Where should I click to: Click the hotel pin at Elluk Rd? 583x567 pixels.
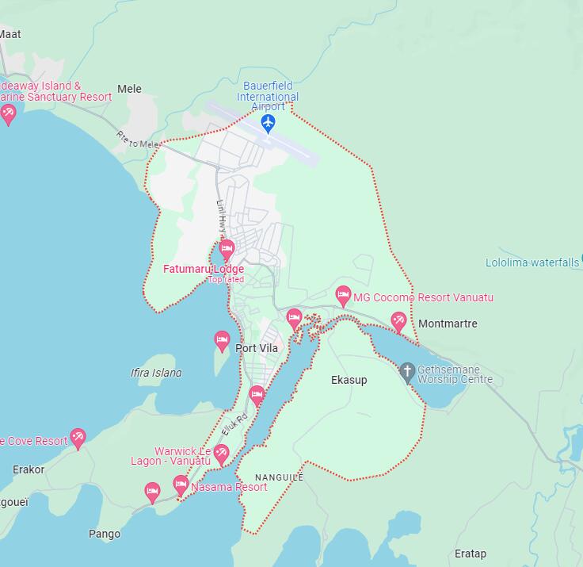(x=257, y=397)
